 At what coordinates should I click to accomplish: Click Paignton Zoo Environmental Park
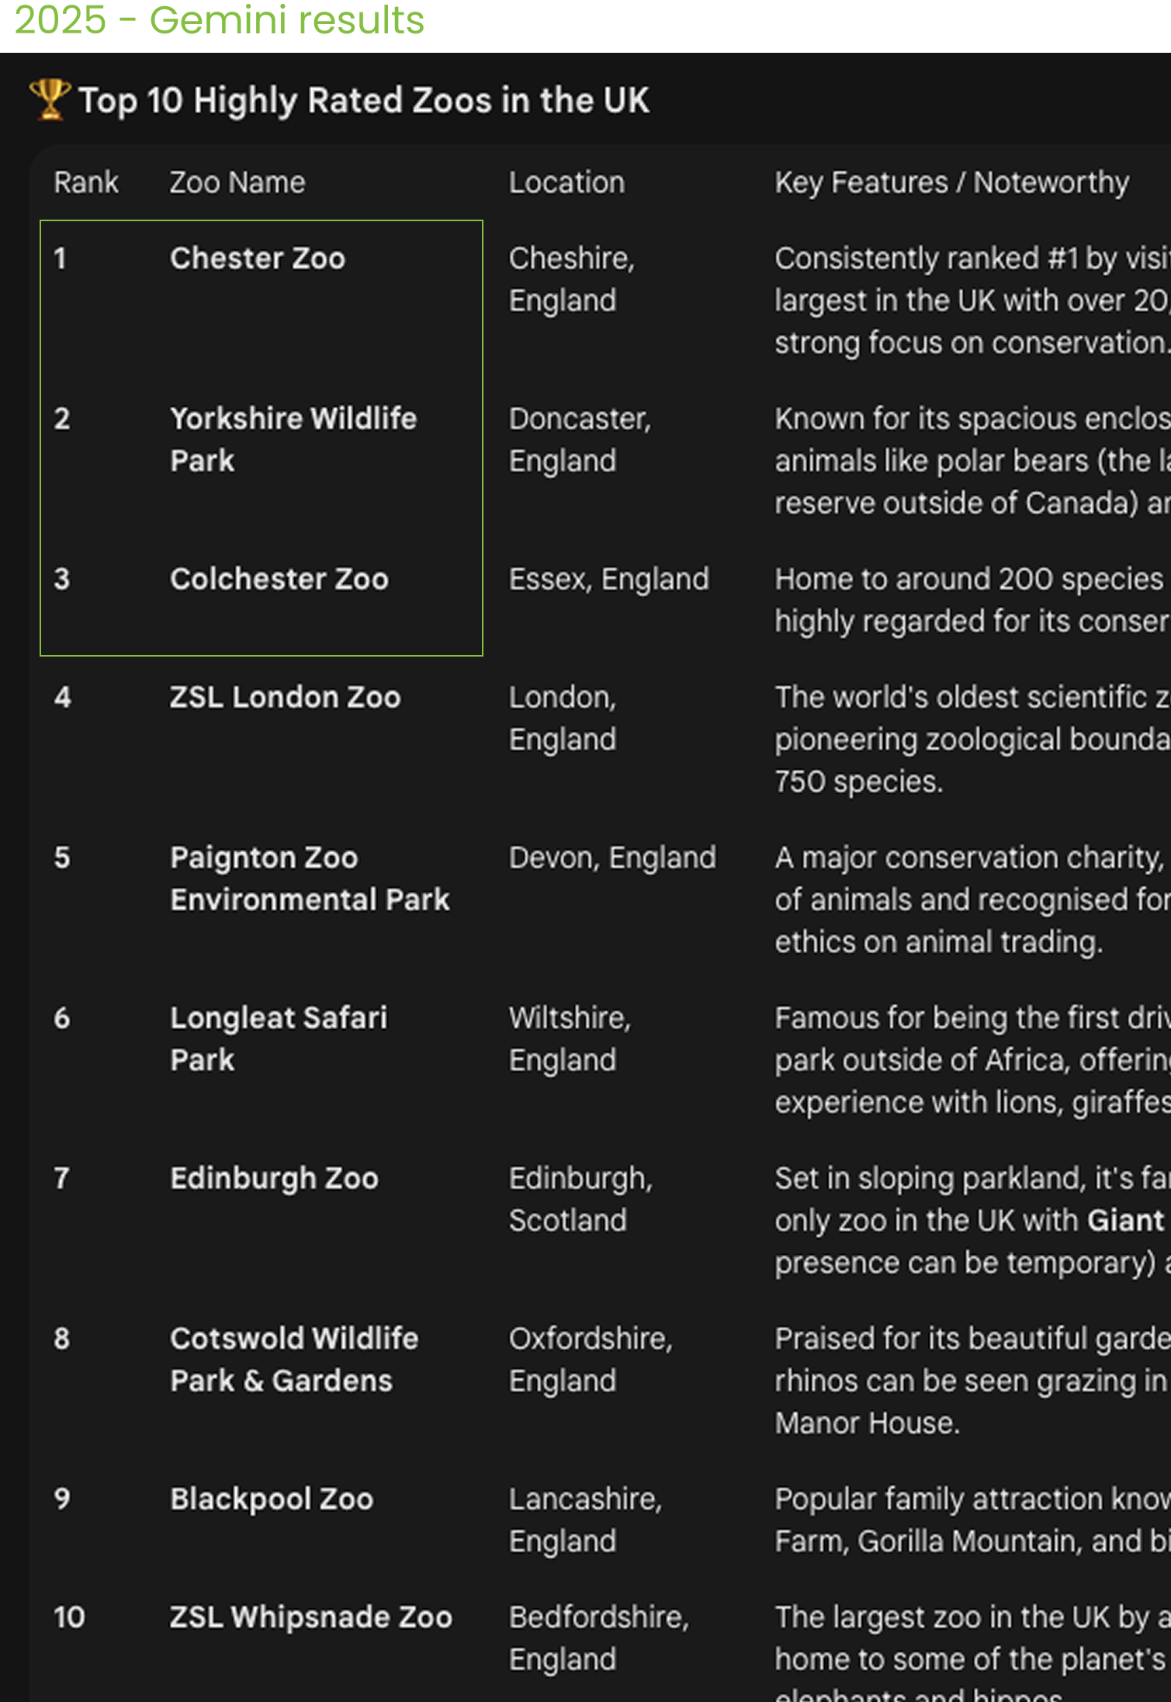coord(310,879)
